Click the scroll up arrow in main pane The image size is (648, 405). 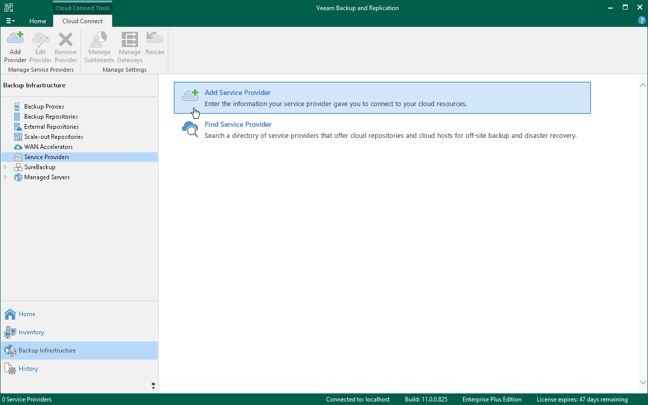pyautogui.click(x=643, y=85)
